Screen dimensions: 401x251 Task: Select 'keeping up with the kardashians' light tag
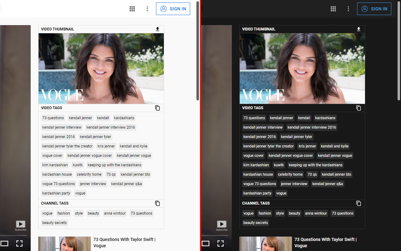[114, 165]
